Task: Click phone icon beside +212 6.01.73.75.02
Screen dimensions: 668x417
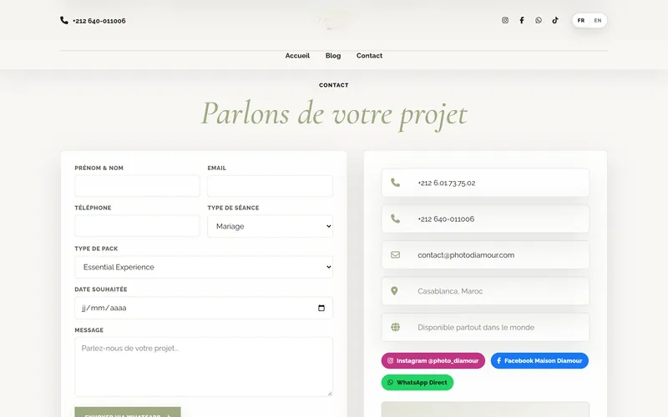Action: pyautogui.click(x=395, y=183)
